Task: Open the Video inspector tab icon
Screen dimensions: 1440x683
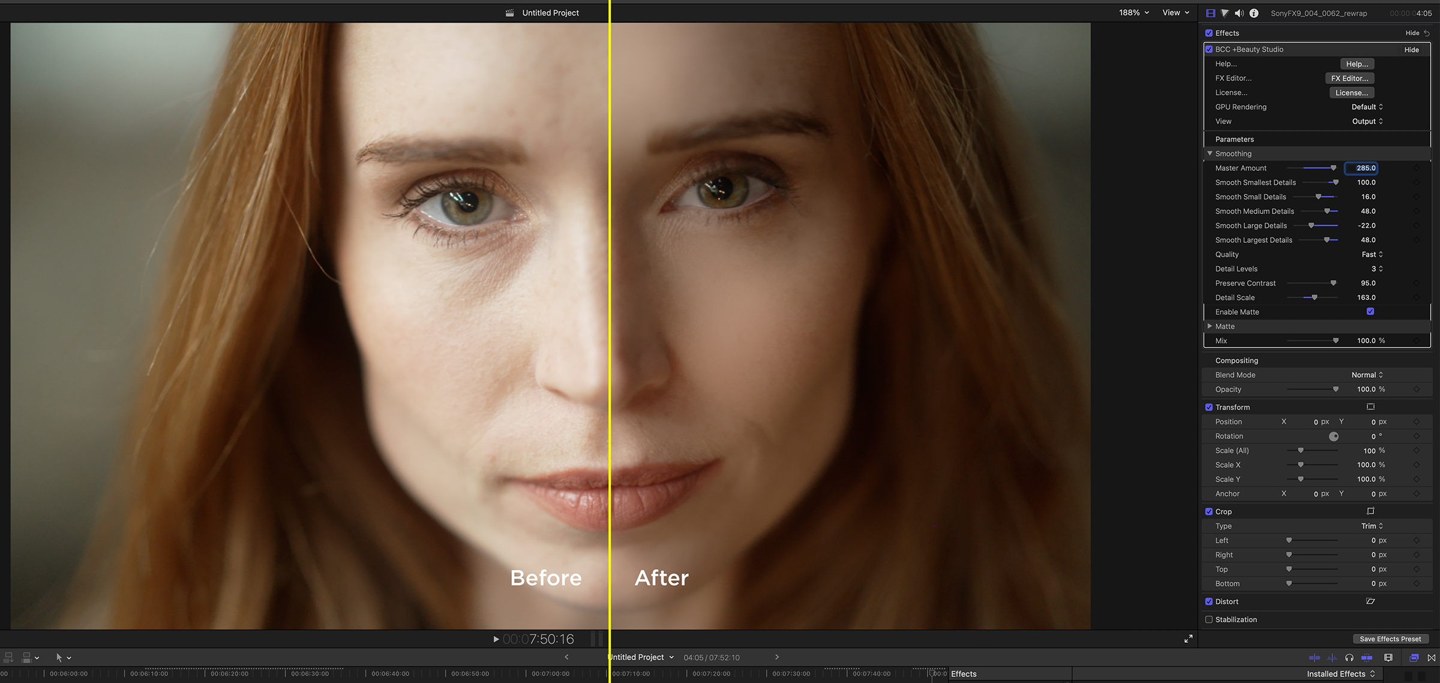Action: (1210, 13)
